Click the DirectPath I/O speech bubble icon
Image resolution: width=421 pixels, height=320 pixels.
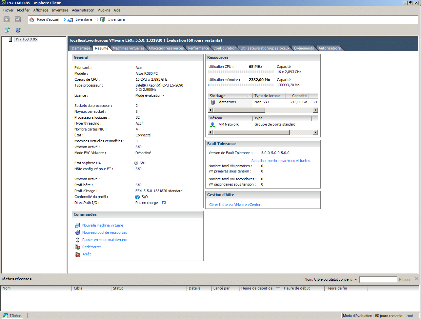[164, 203]
